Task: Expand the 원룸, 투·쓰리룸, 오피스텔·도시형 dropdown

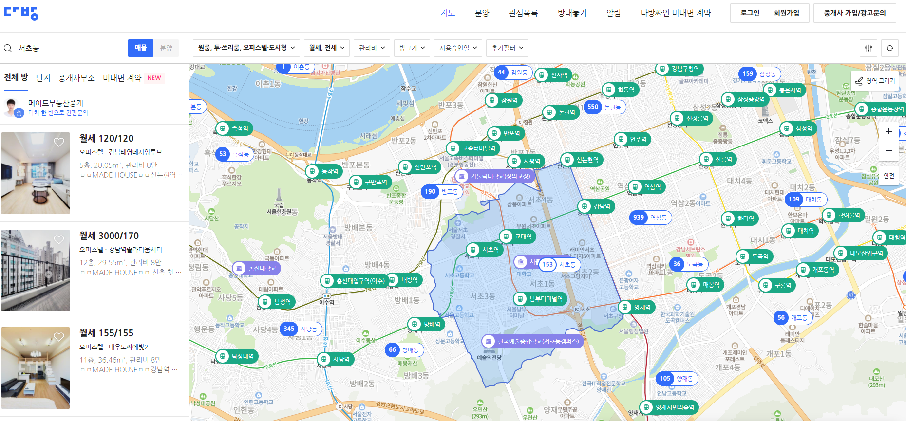Action: click(x=246, y=48)
